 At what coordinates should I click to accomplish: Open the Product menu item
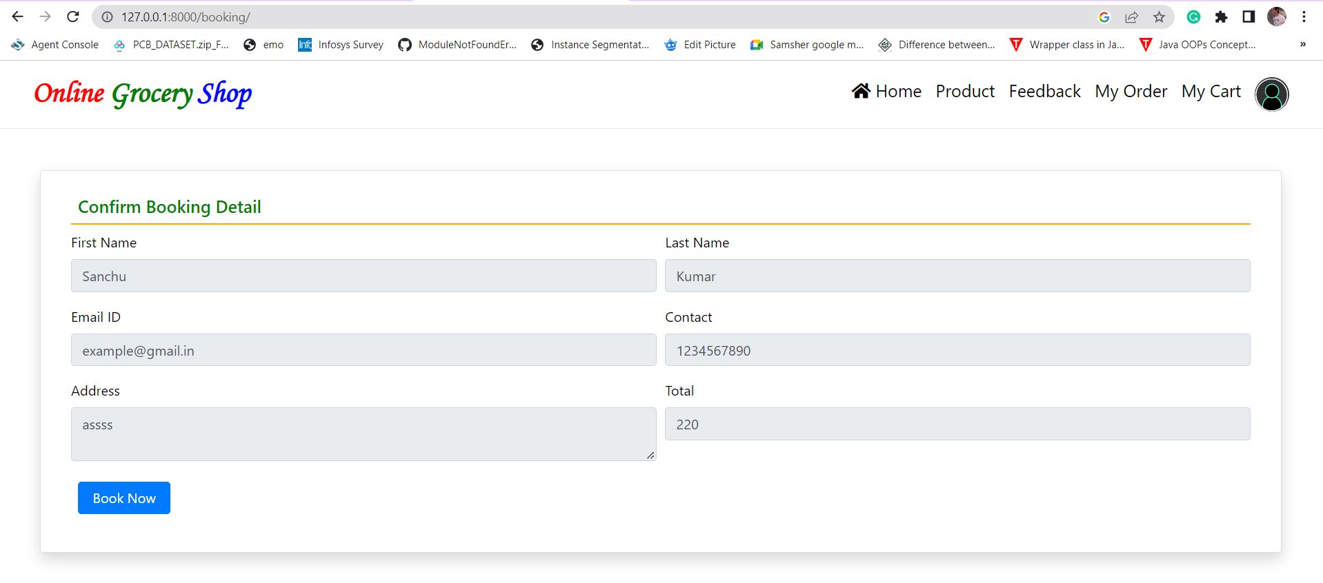(x=965, y=91)
